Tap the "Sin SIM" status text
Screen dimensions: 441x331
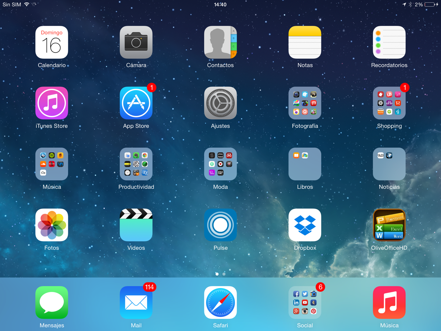pos(12,4)
